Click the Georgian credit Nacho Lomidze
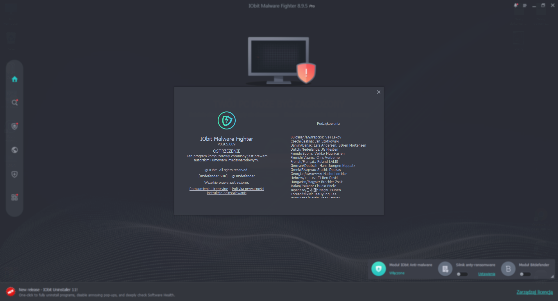 [319, 174]
